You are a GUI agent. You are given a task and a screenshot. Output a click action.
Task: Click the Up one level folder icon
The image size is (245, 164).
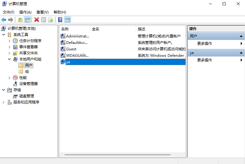pyautogui.click(x=20, y=20)
